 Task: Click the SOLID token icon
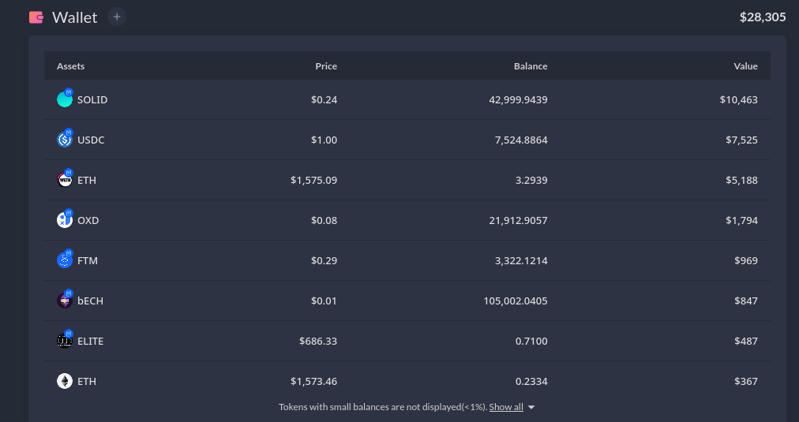pyautogui.click(x=65, y=99)
